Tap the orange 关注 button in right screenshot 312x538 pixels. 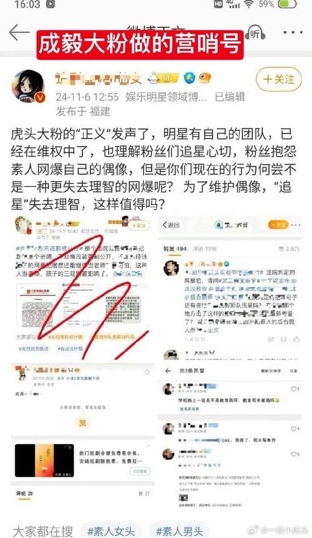click(x=279, y=225)
